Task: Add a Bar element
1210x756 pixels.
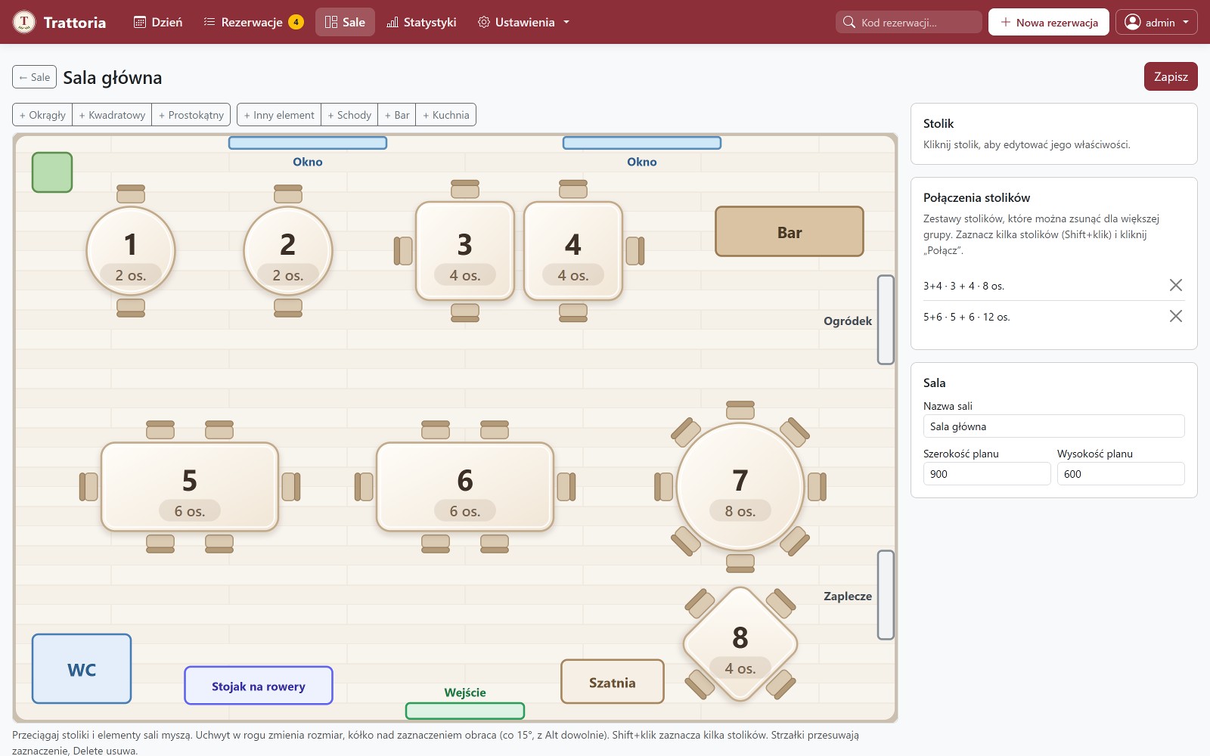Action: [397, 115]
